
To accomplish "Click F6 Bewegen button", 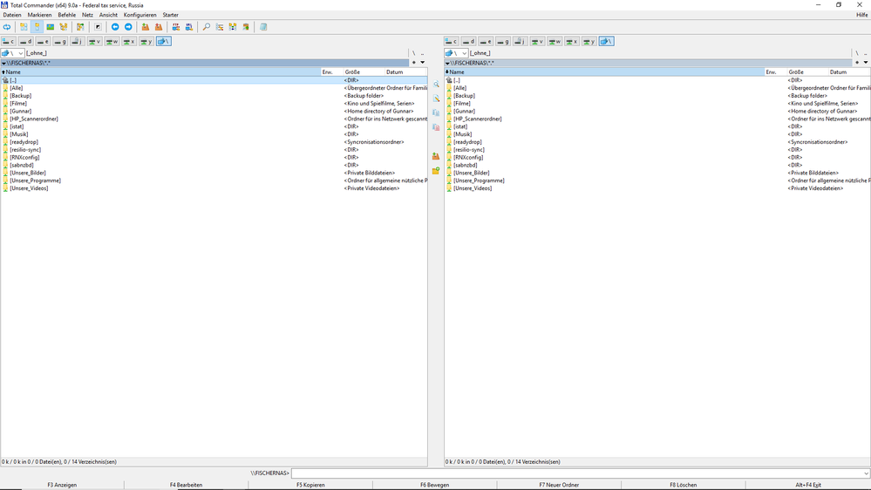I will click(435, 485).
